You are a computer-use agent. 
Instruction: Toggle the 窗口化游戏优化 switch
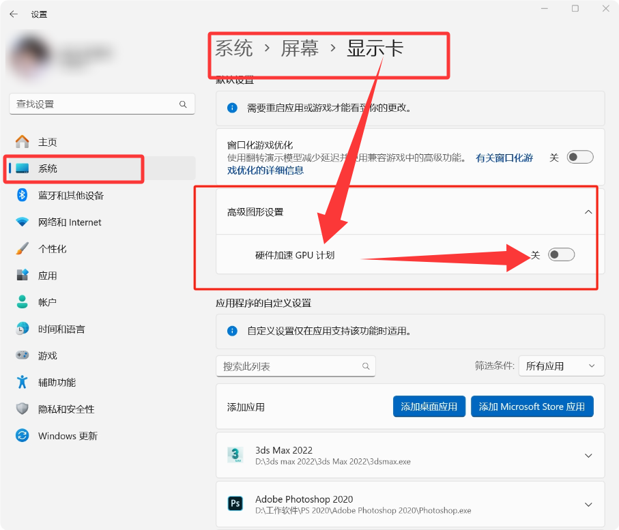pyautogui.click(x=580, y=158)
